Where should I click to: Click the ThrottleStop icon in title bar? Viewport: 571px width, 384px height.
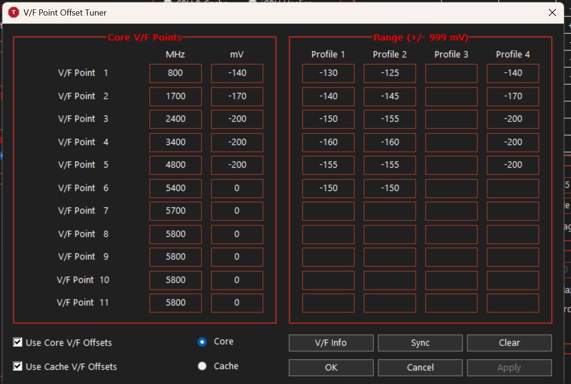[14, 13]
